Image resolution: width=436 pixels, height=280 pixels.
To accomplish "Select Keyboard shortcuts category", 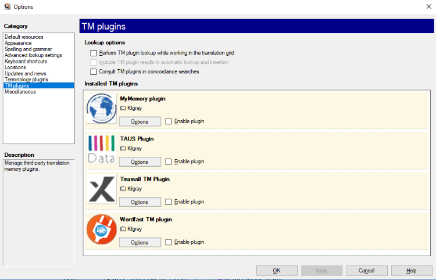I will (x=38, y=62).
